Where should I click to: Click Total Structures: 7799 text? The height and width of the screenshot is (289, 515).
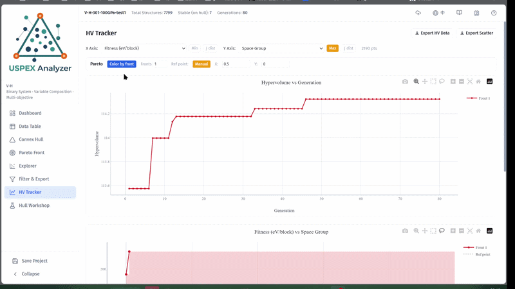(x=152, y=13)
